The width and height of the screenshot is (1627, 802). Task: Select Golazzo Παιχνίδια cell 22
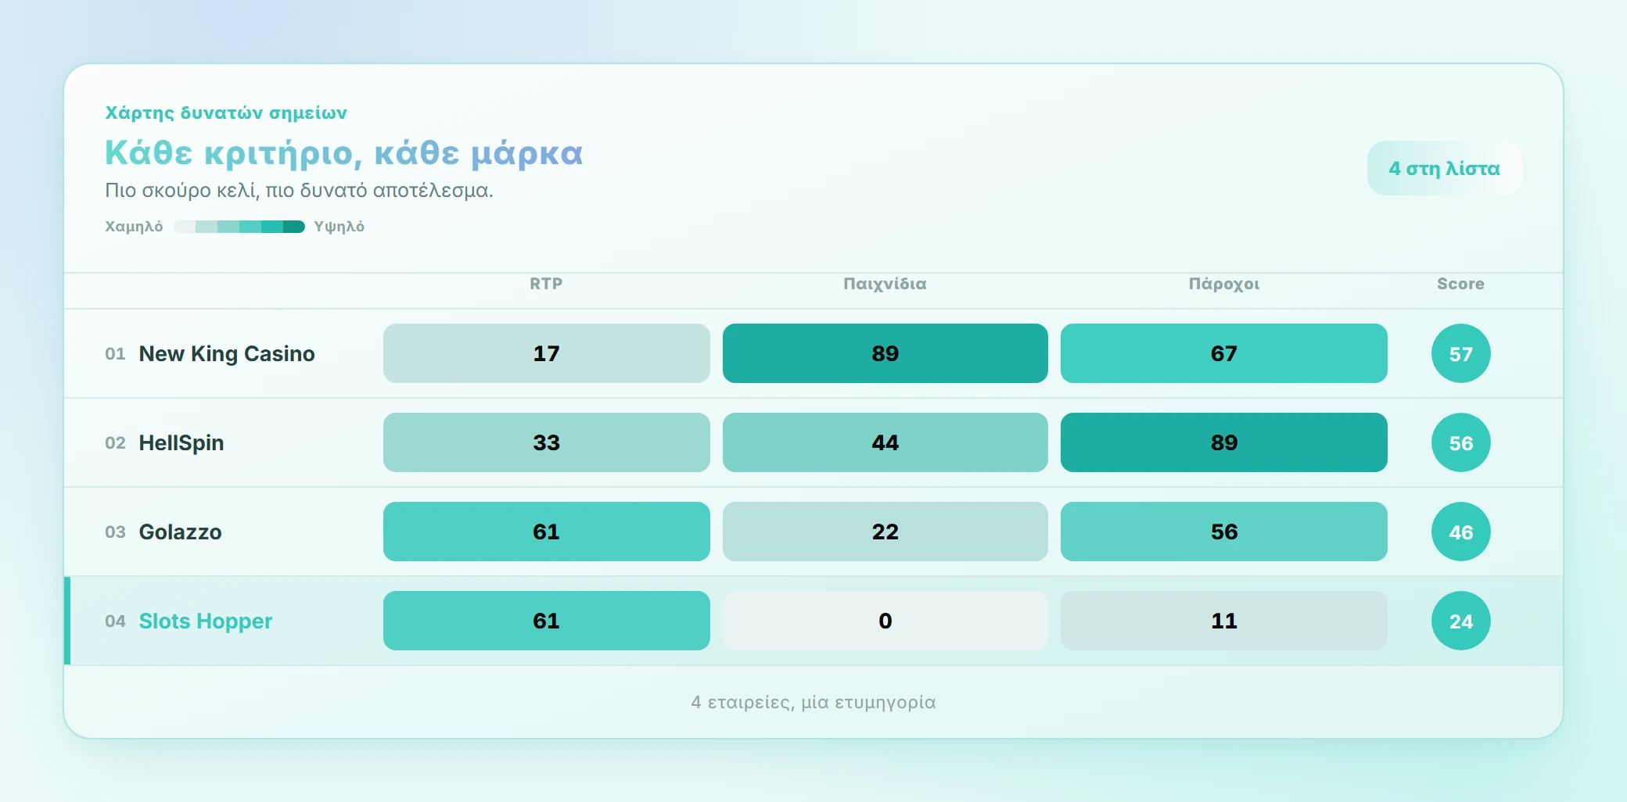tap(885, 532)
